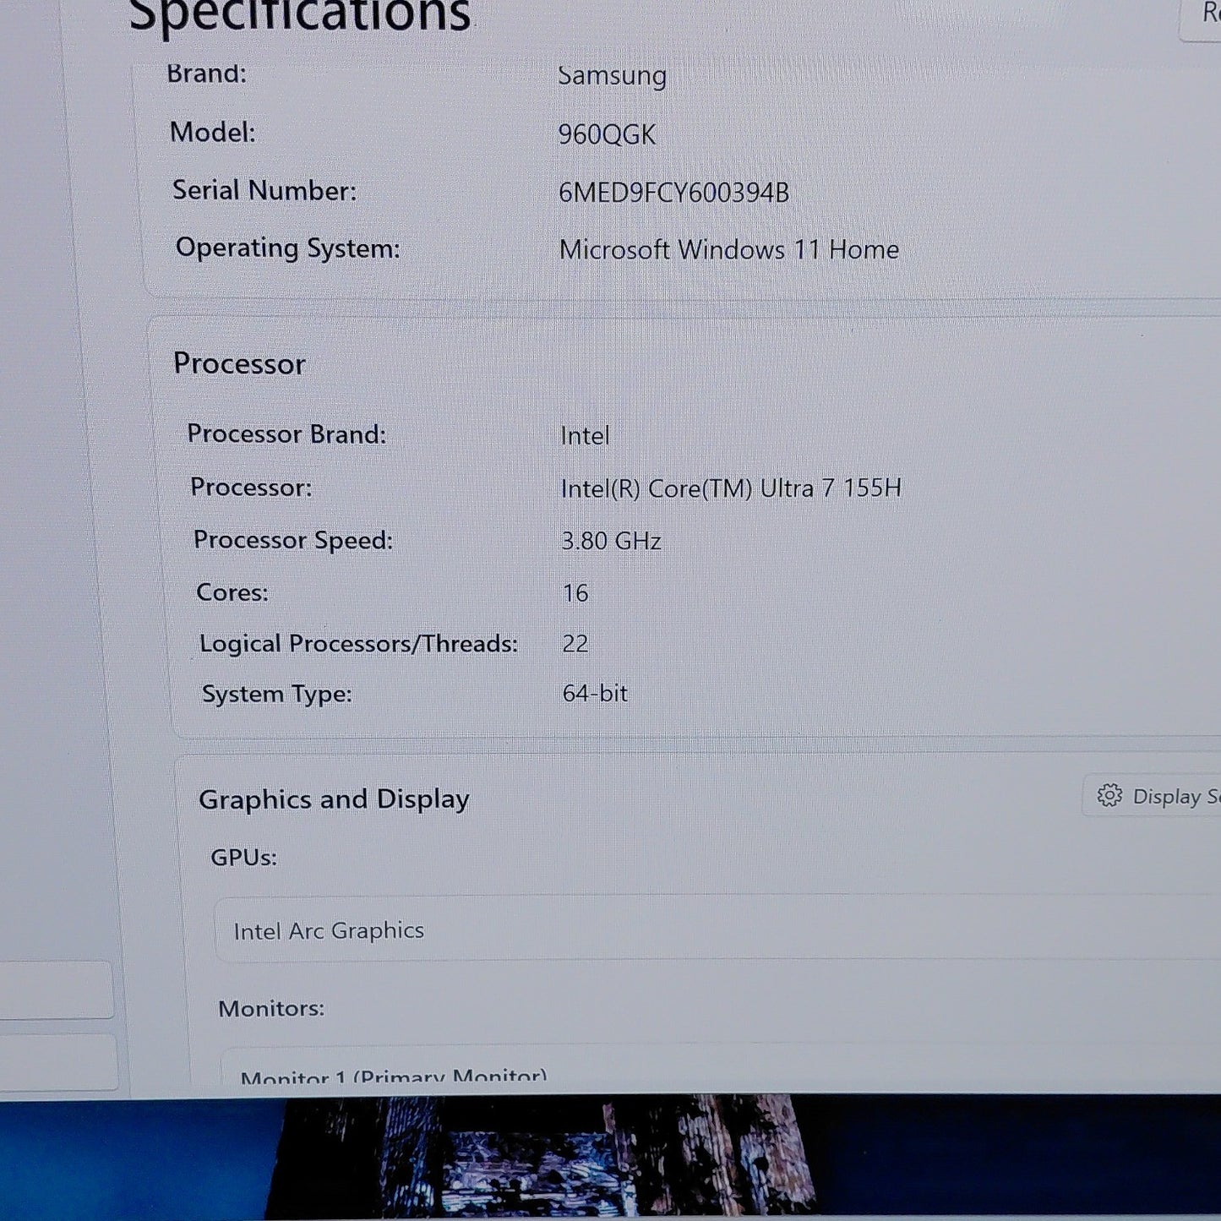Click the Brand label
1221x1221 pixels.
tap(206, 74)
